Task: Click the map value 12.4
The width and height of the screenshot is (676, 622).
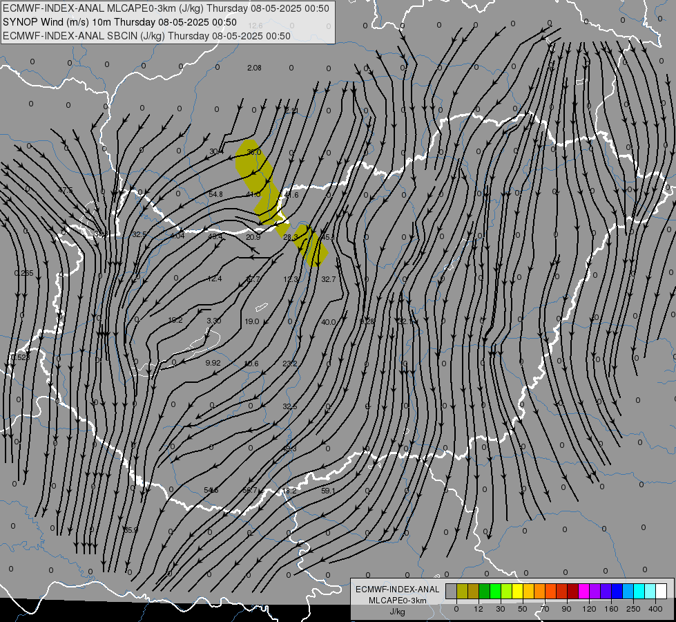Action: tap(215, 279)
